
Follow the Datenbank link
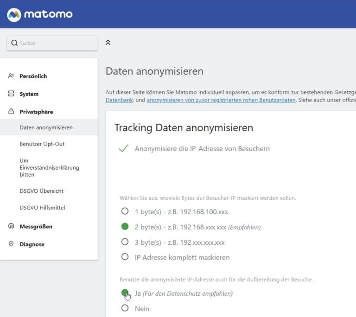(119, 100)
